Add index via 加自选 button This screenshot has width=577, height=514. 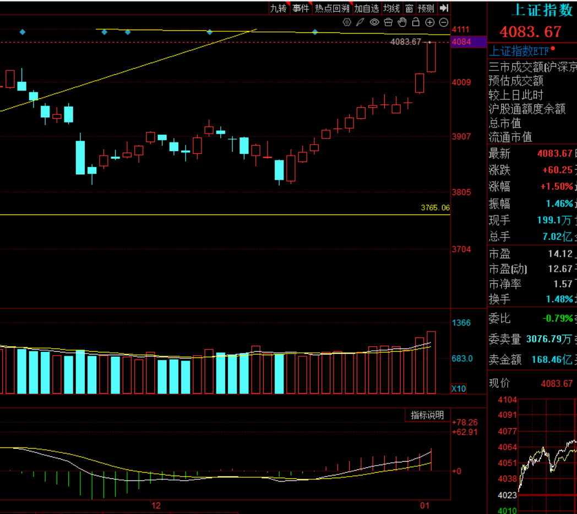click(x=366, y=8)
